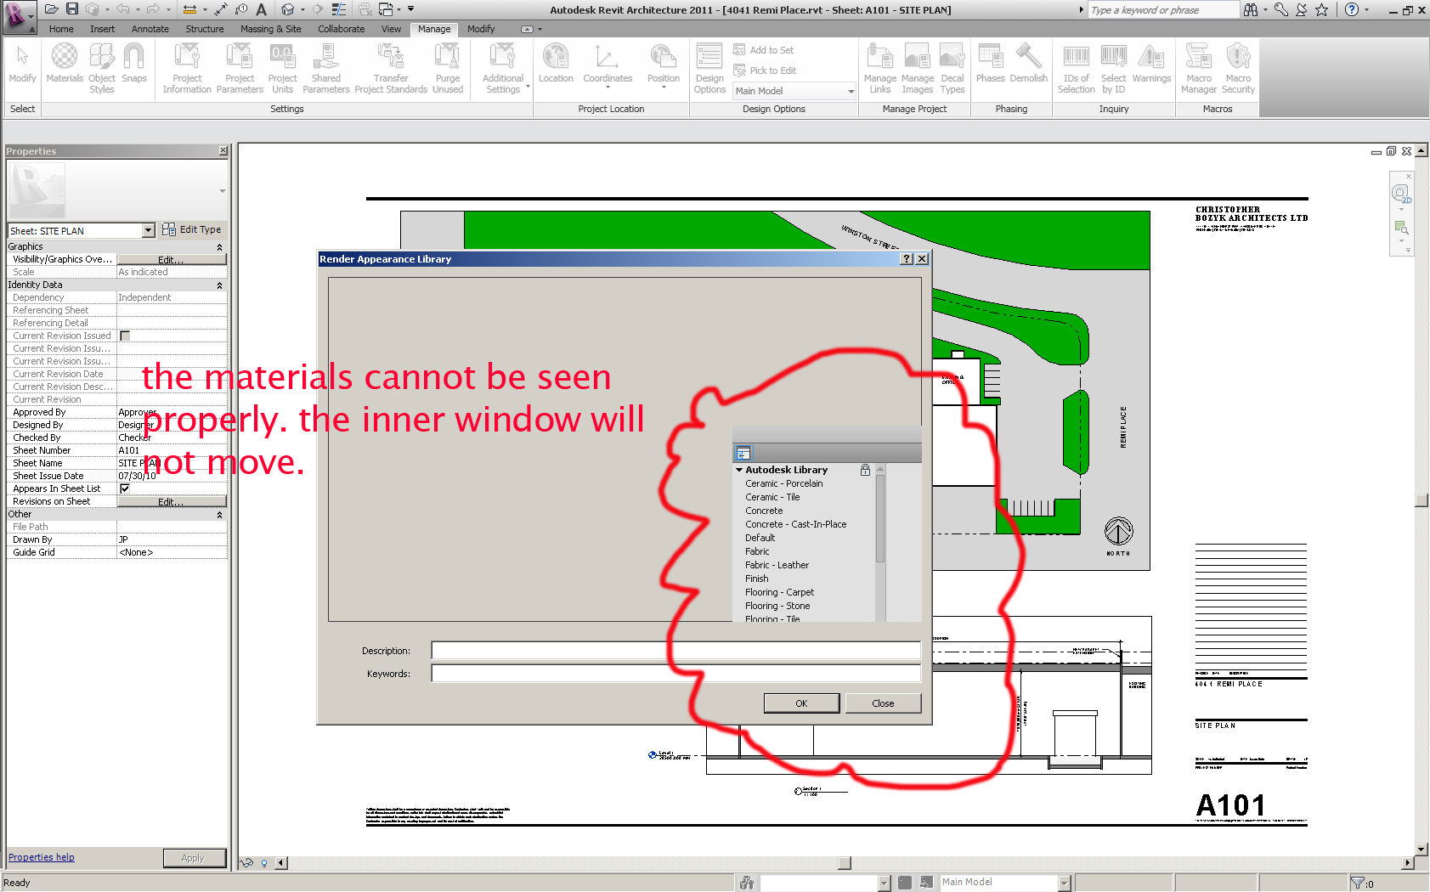
Task: Click Add to Set in Design Options
Action: [763, 50]
